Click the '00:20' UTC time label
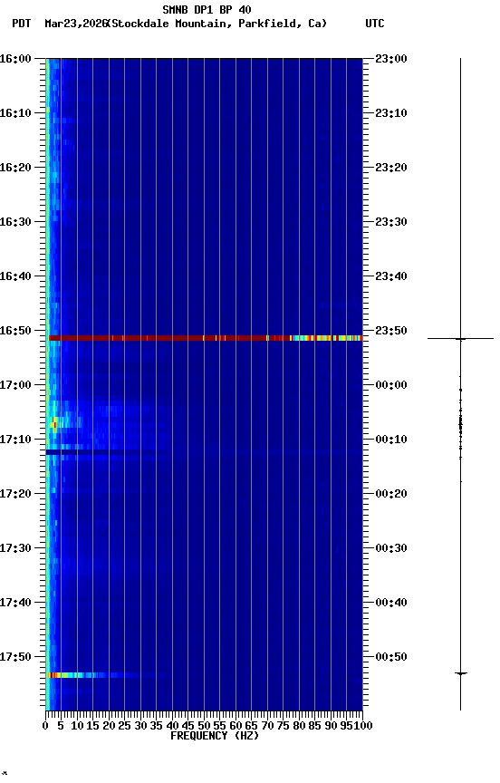This screenshot has width=500, height=783. coord(391,495)
